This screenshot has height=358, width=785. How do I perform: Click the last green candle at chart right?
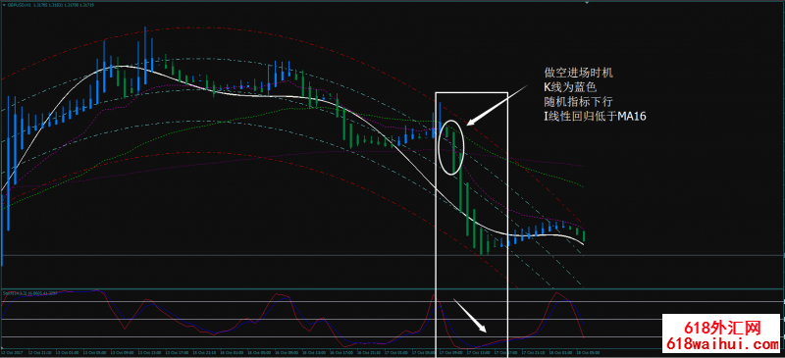point(584,235)
